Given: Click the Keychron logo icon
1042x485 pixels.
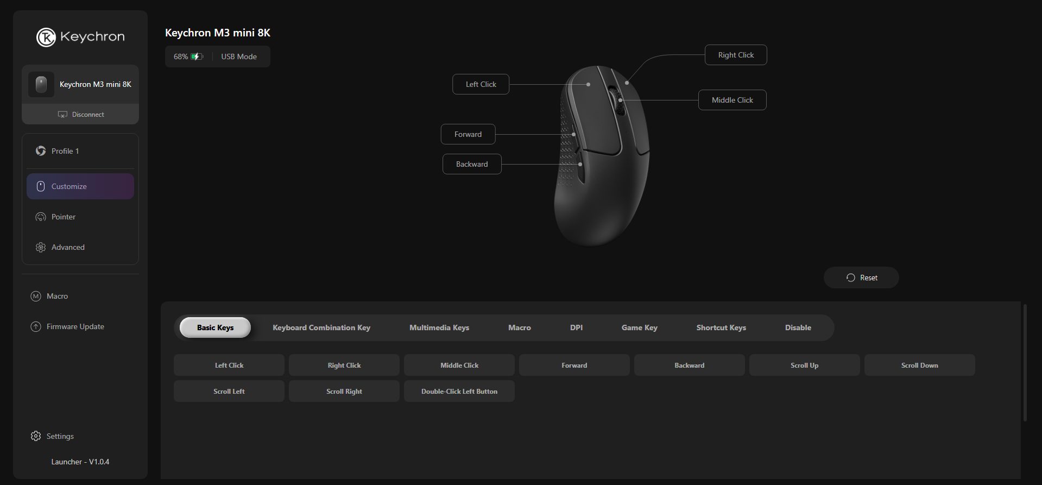Looking at the screenshot, I should click(x=46, y=37).
